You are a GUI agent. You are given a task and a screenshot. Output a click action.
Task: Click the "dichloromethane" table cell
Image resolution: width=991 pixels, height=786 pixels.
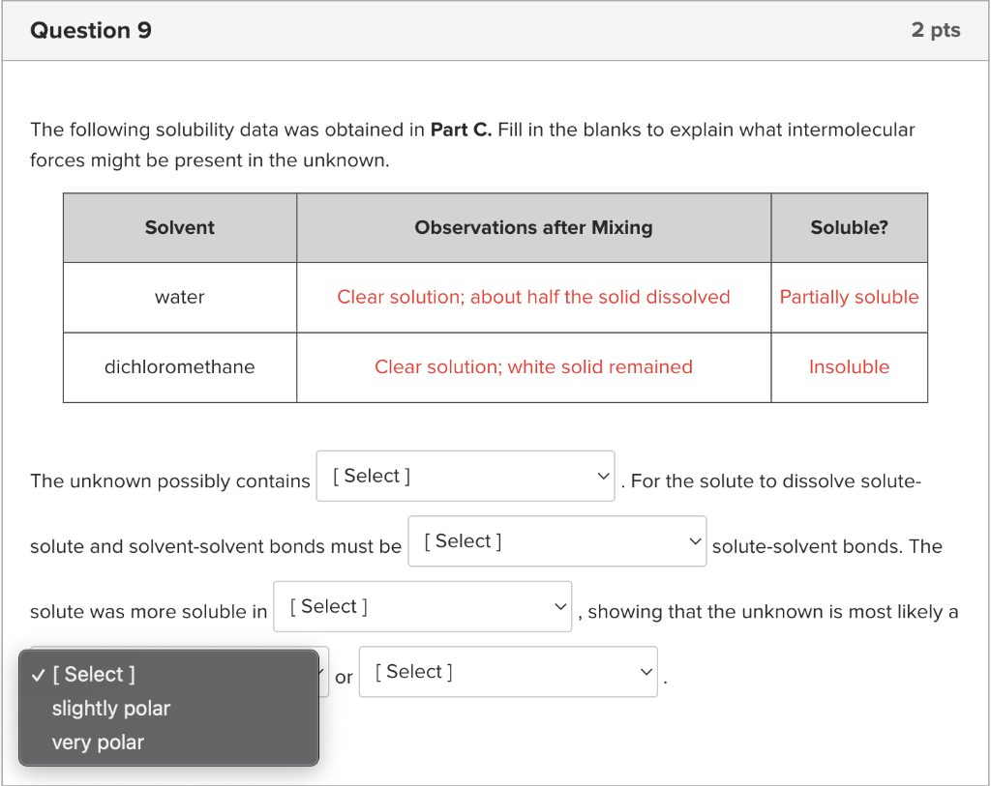pos(179,367)
